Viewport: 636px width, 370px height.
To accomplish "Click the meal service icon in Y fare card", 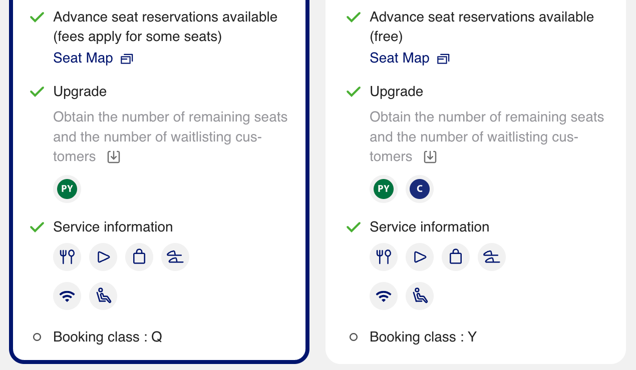I will pos(384,257).
